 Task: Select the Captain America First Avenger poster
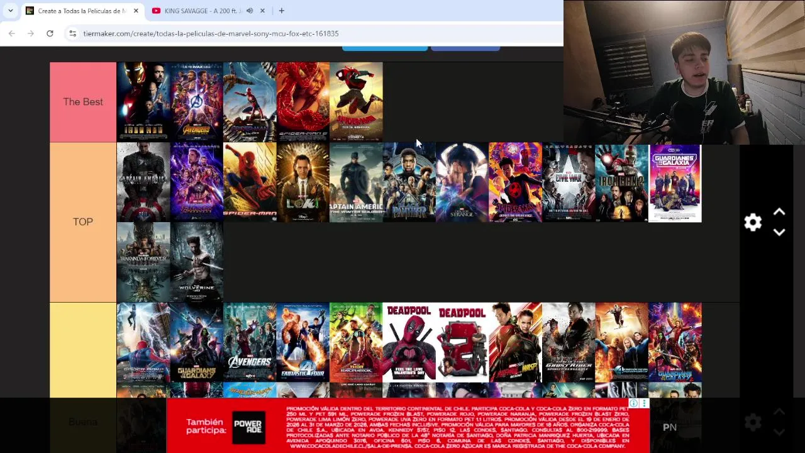[x=143, y=182]
